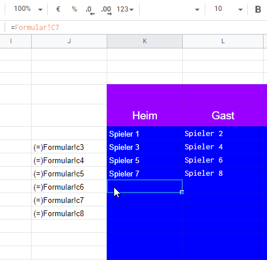The width and height of the screenshot is (267, 260).
Task: Format as currency with Euro icon
Action: [x=58, y=9]
